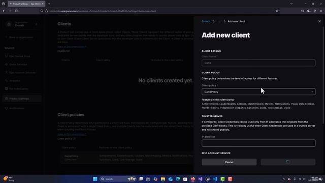Image resolution: width=325 pixels, height=183 pixels.
Task: Open the microphone icon in the system tray
Action: tap(295, 179)
